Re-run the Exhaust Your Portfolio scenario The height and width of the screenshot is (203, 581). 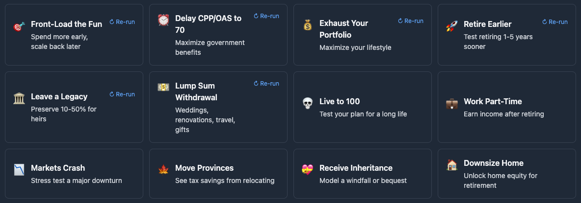pyautogui.click(x=411, y=21)
